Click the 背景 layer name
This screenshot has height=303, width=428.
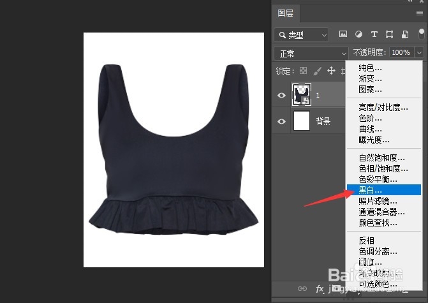tap(323, 121)
